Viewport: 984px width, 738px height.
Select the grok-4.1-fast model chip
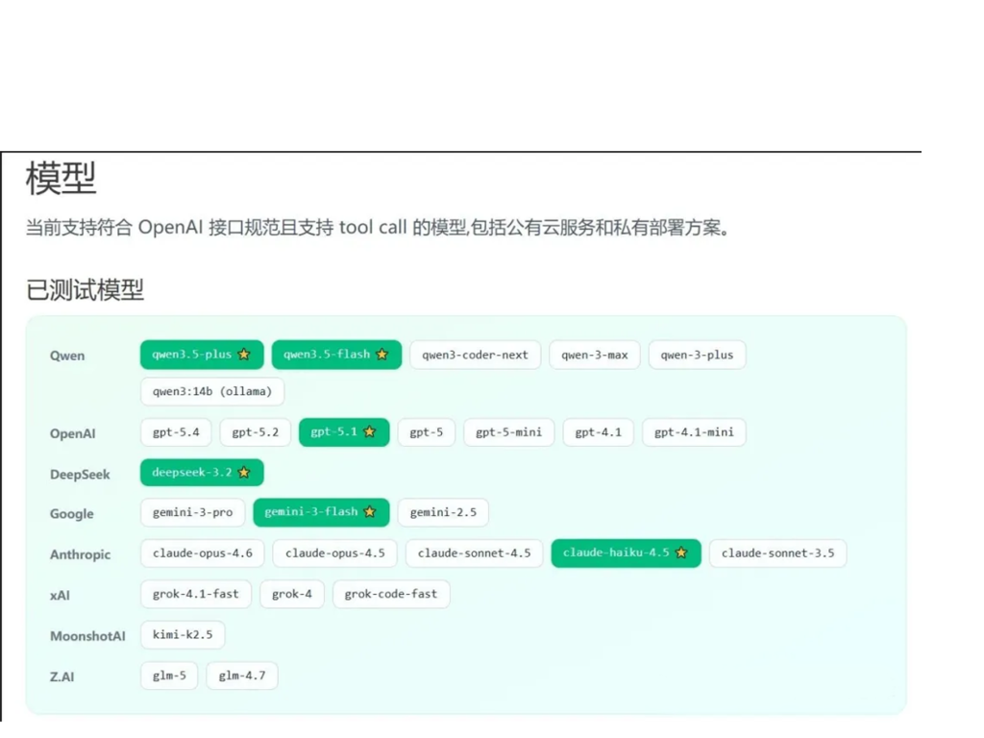pyautogui.click(x=196, y=594)
